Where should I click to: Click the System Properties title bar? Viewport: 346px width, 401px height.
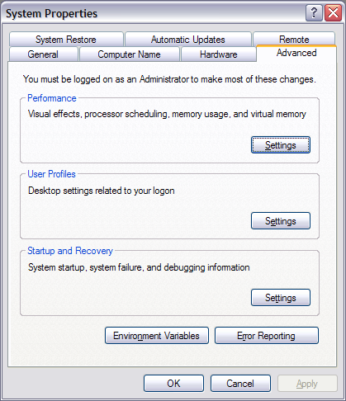[x=154, y=13]
